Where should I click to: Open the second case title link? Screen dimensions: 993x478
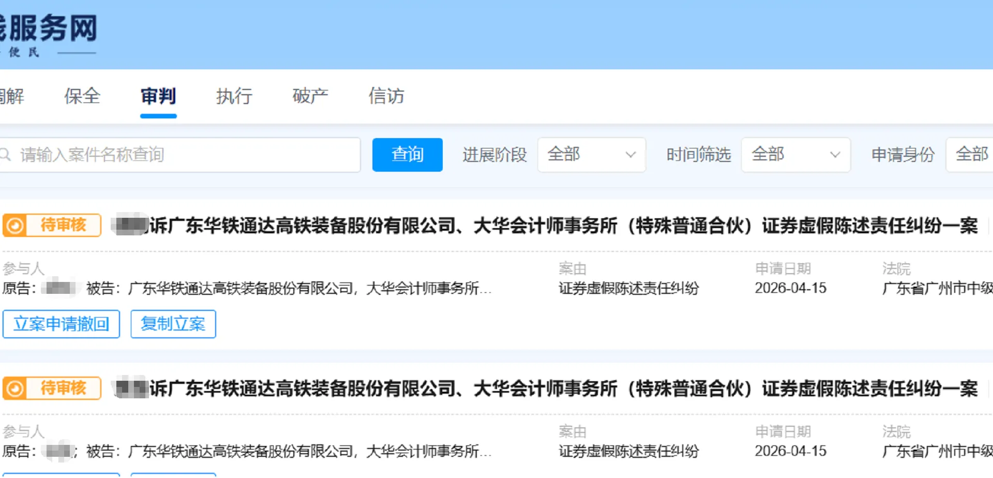546,389
